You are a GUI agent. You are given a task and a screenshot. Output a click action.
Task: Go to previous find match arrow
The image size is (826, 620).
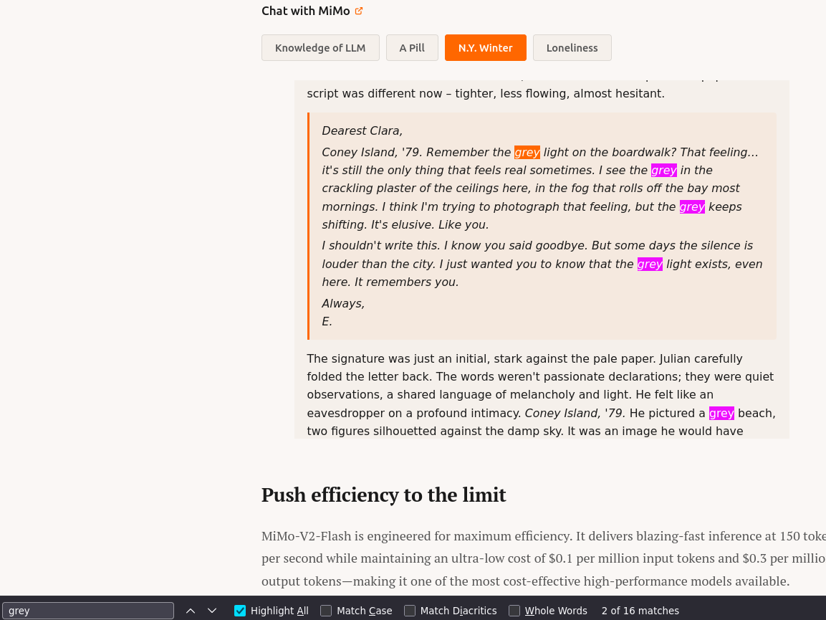[x=191, y=611]
